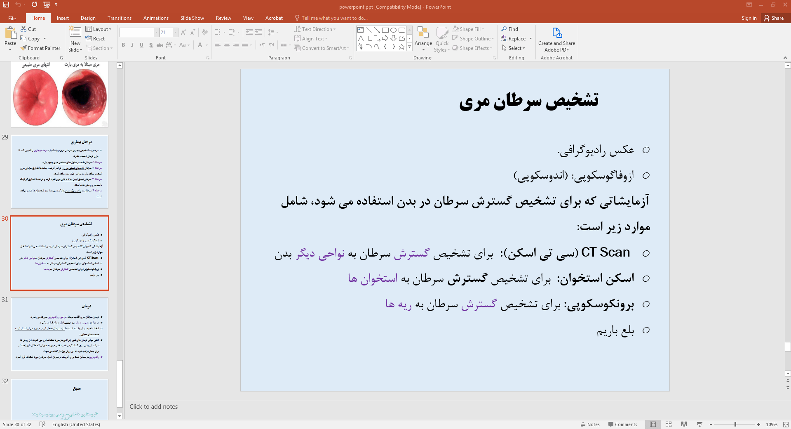Screen dimensions: 791x429
Task: Open Quick Styles gallery
Action: coord(442,39)
